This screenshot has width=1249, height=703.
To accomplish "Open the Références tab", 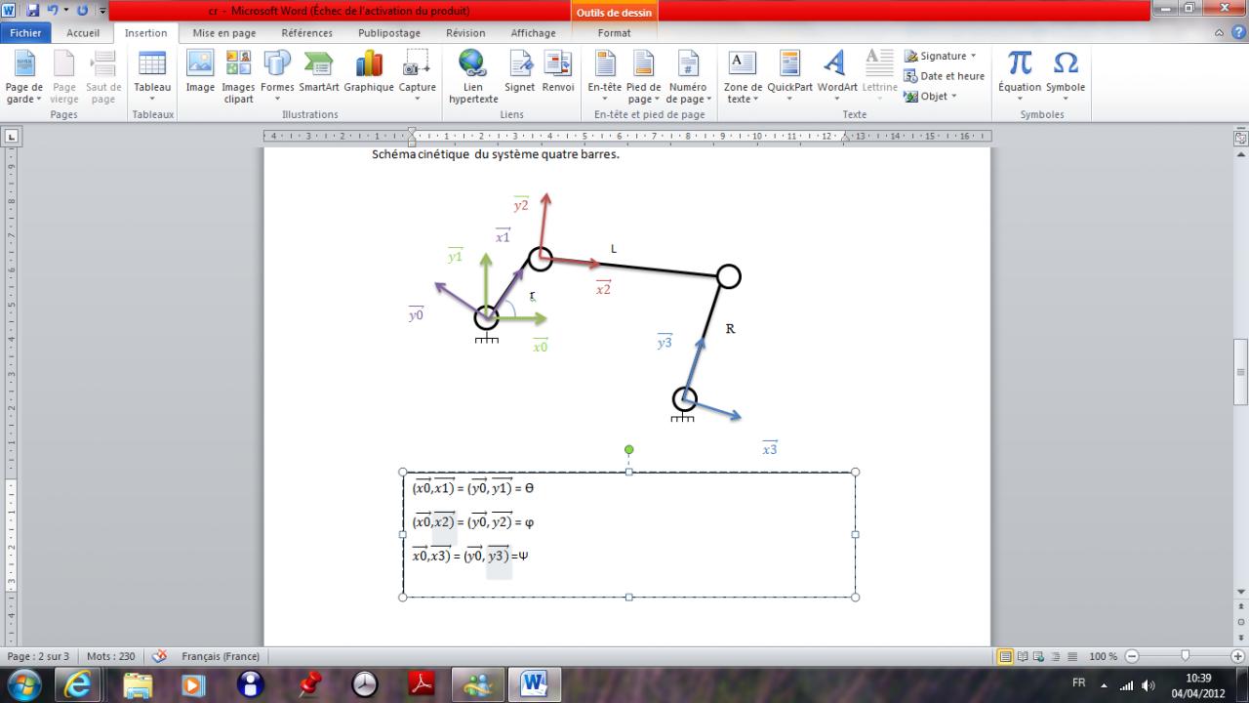I will click(306, 33).
